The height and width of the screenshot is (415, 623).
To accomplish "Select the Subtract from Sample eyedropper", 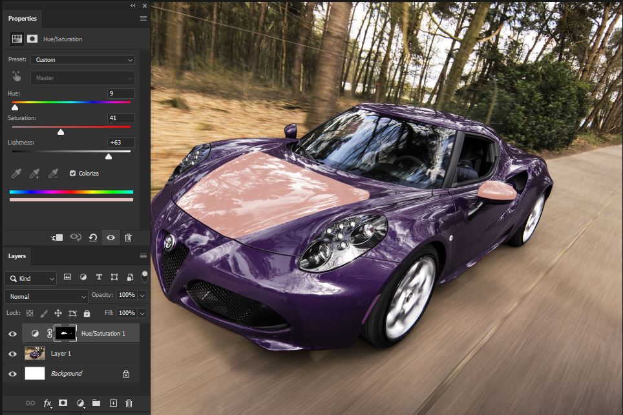I will 53,173.
